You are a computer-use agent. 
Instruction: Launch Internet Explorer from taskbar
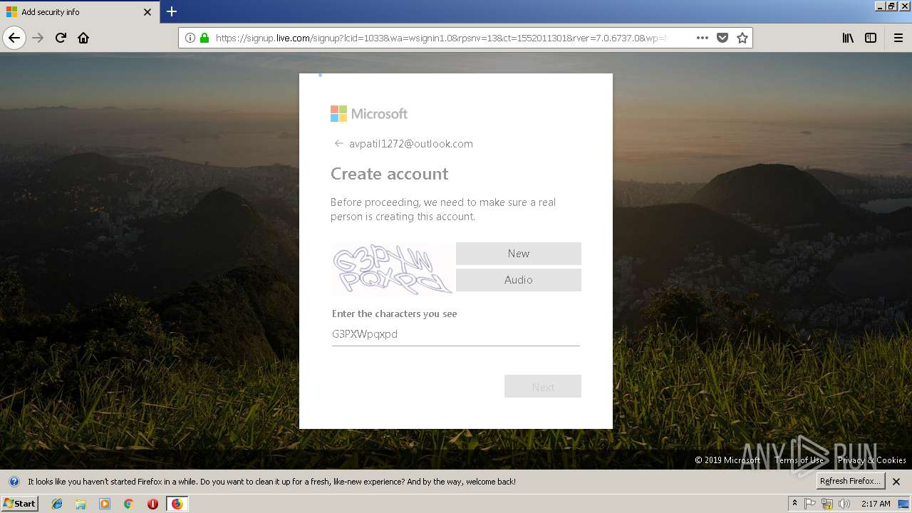57,504
